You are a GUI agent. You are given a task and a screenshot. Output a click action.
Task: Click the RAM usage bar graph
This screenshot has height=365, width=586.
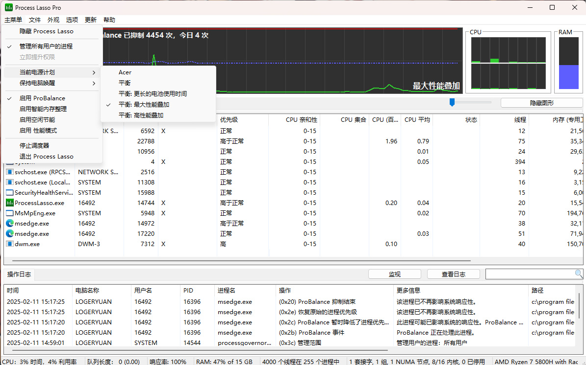click(568, 63)
